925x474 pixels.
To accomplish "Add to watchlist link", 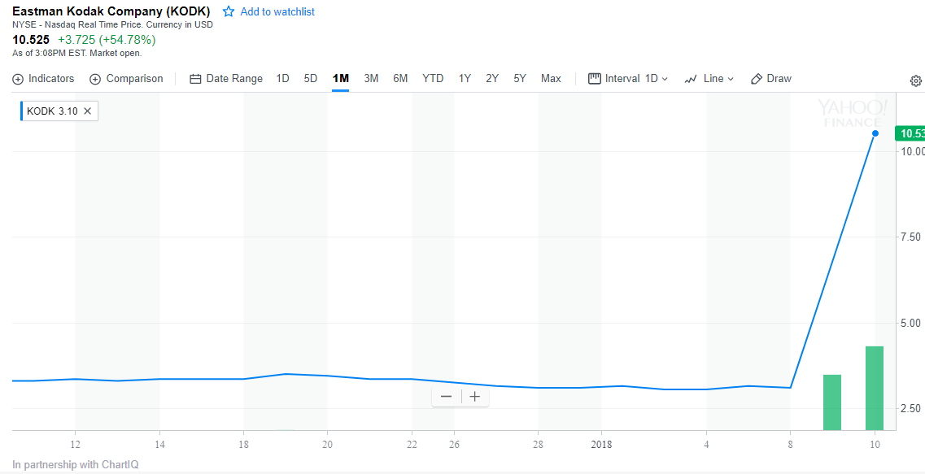I will [277, 11].
